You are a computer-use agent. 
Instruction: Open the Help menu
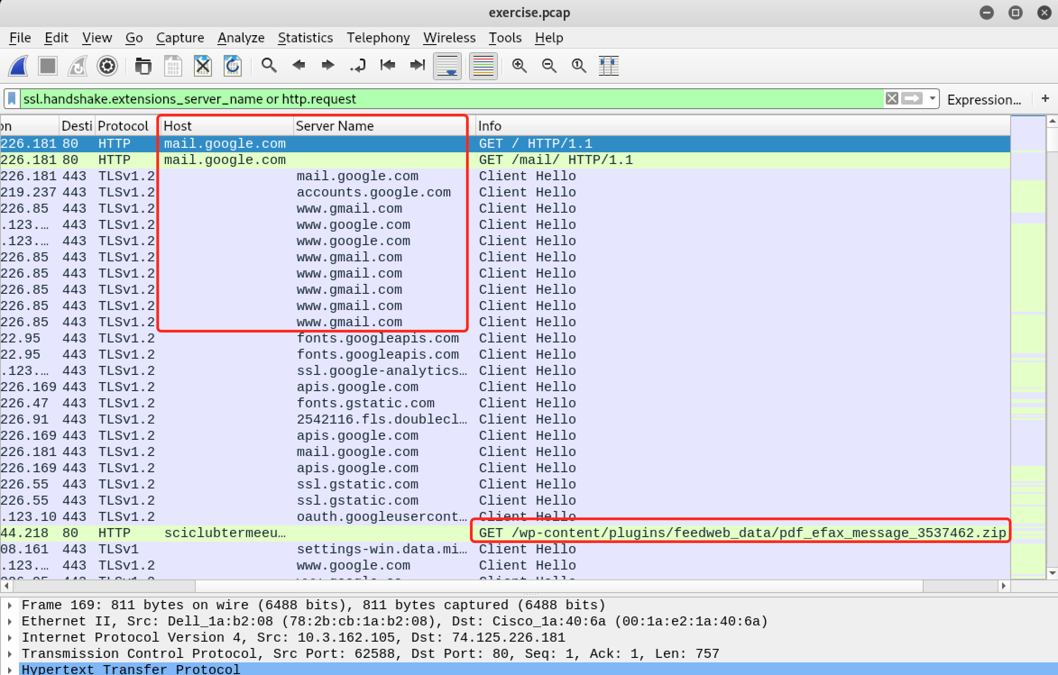point(549,38)
